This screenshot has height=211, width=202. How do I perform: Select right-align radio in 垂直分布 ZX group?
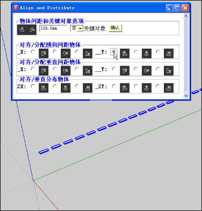[77, 86]
